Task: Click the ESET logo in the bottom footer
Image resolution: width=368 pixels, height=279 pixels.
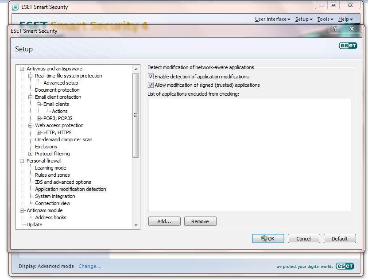Action: click(x=345, y=266)
